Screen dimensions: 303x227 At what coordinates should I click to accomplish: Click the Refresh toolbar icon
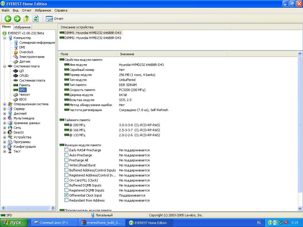pos(36,19)
